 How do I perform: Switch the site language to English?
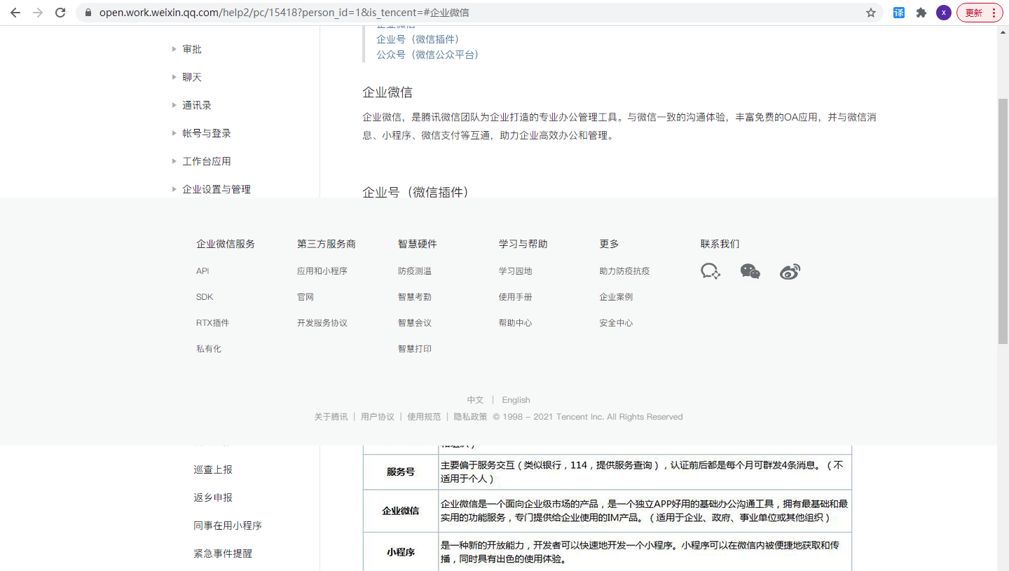(516, 400)
